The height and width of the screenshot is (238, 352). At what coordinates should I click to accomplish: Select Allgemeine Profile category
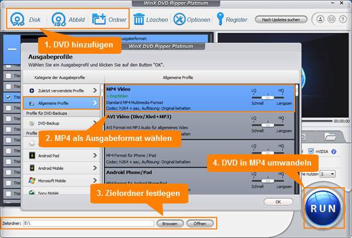[x=62, y=104]
